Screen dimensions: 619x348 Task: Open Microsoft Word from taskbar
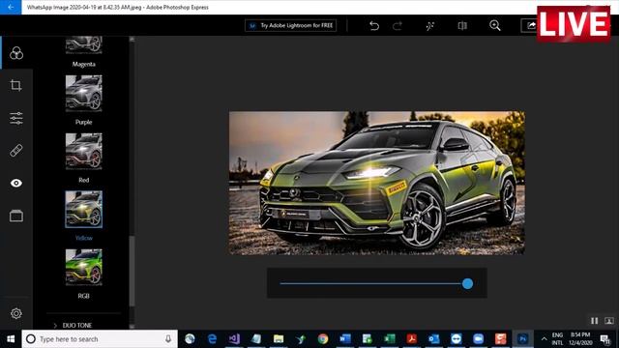click(x=345, y=339)
